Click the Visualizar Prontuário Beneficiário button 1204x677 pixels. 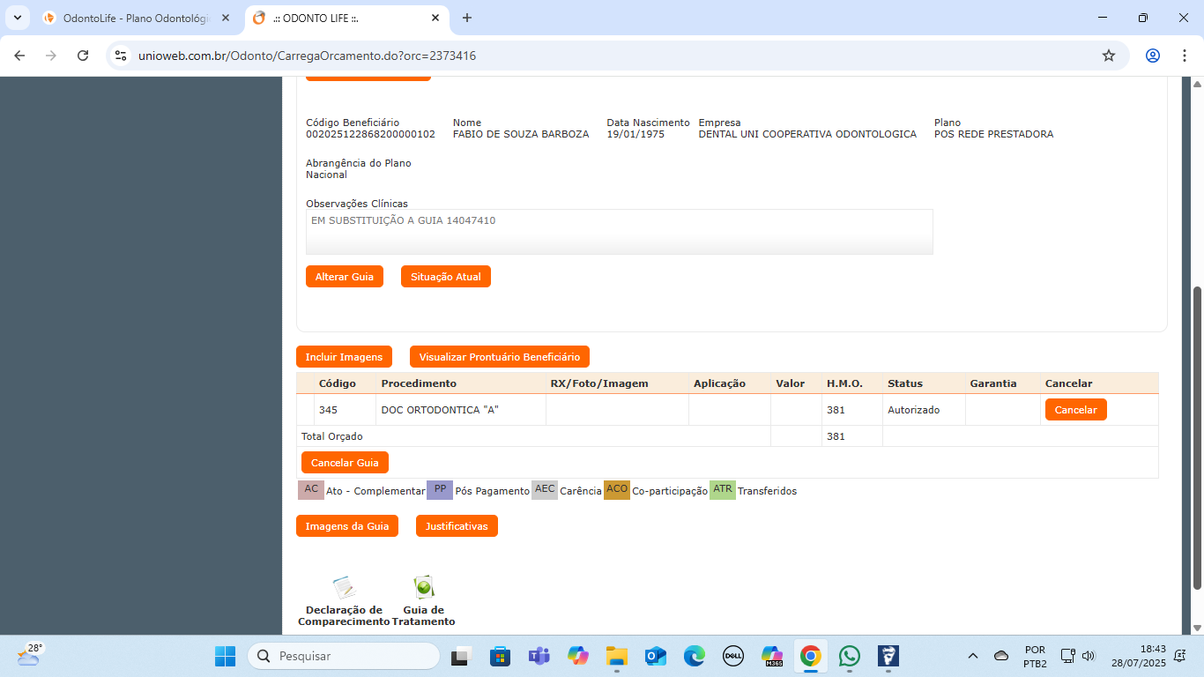pos(499,357)
